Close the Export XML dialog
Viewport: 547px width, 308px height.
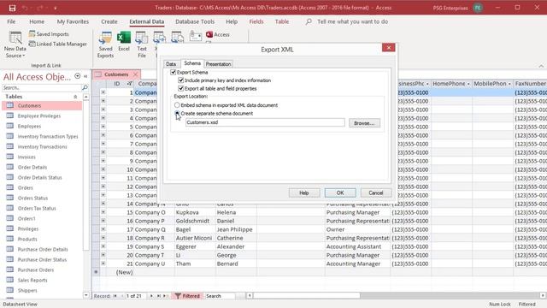(x=388, y=48)
